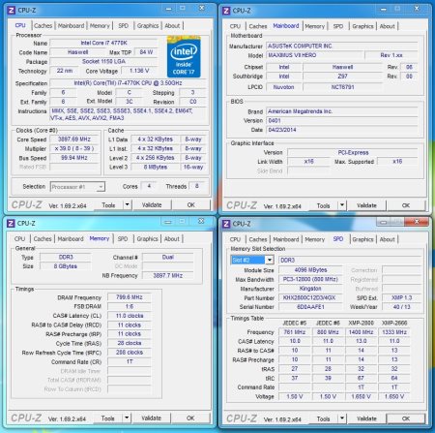Select the Graphics tab in the Mainboard window

tap(362, 26)
